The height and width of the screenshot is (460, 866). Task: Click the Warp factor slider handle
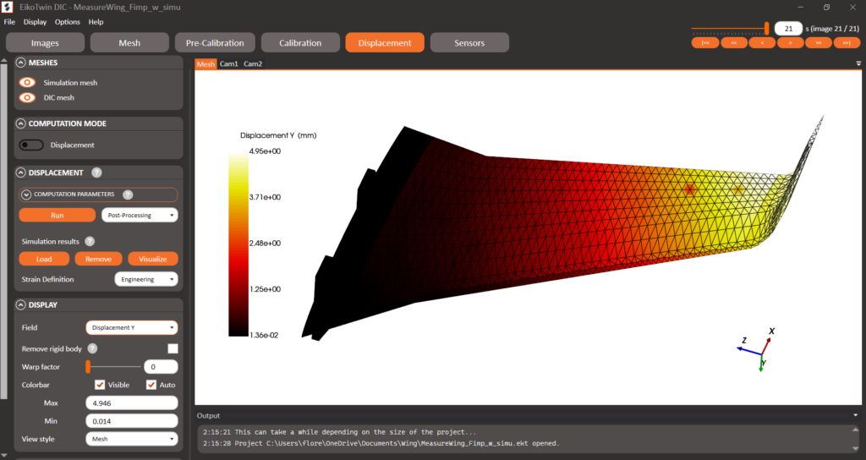[88, 367]
